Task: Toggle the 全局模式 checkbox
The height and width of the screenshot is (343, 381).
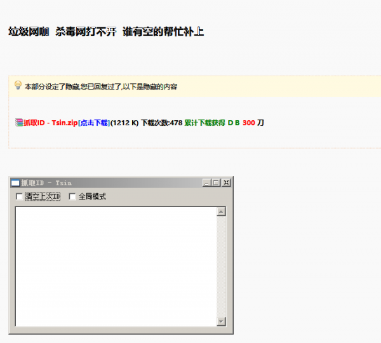Action: (x=72, y=196)
